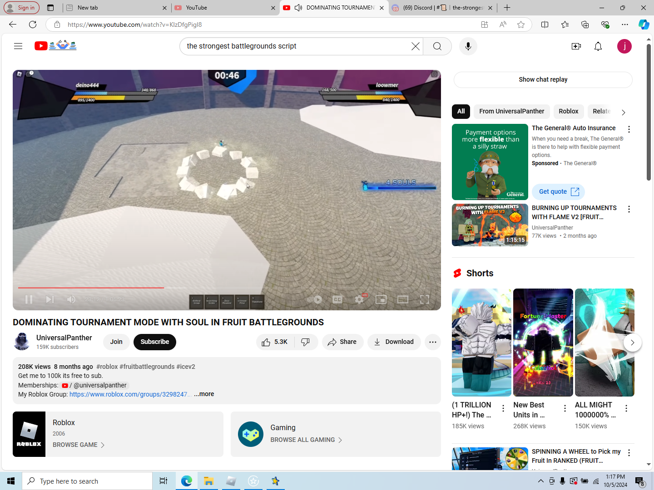Viewport: 654px width, 490px height.
Task: Open more actions menu beside Download
Action: point(433,342)
